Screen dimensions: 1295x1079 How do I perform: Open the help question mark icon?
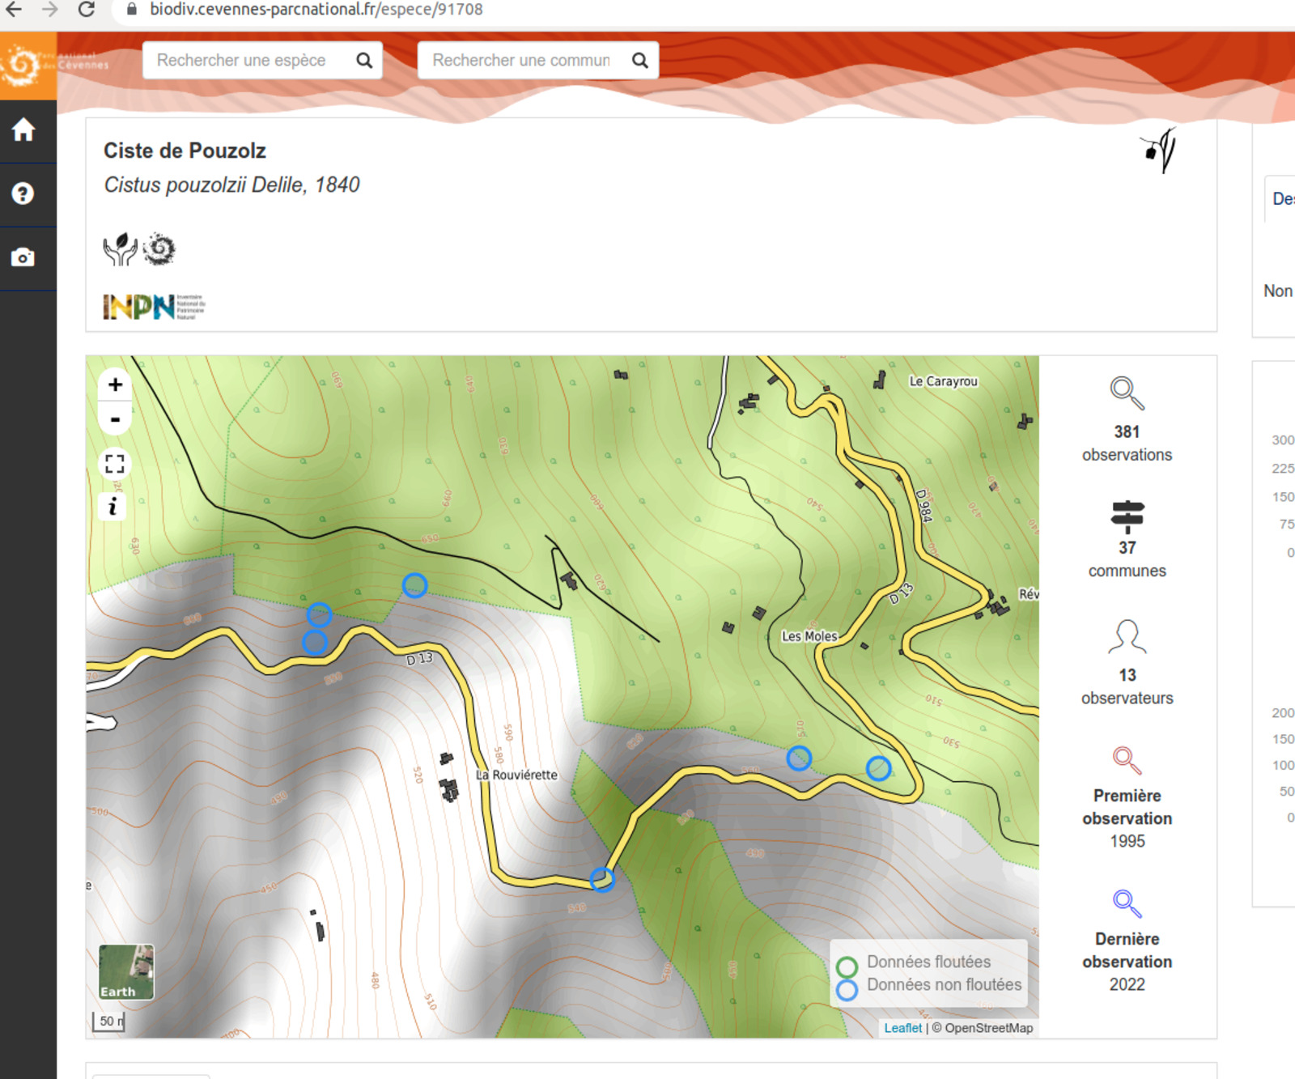click(23, 193)
